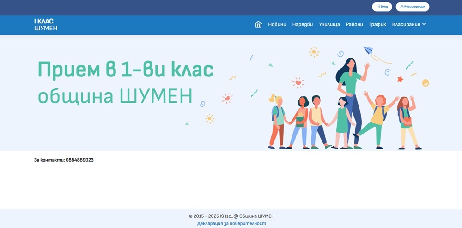Viewport: 462px width, 228px height.
Task: Click the chevron arrow next to Класирания
Action: (424, 24)
